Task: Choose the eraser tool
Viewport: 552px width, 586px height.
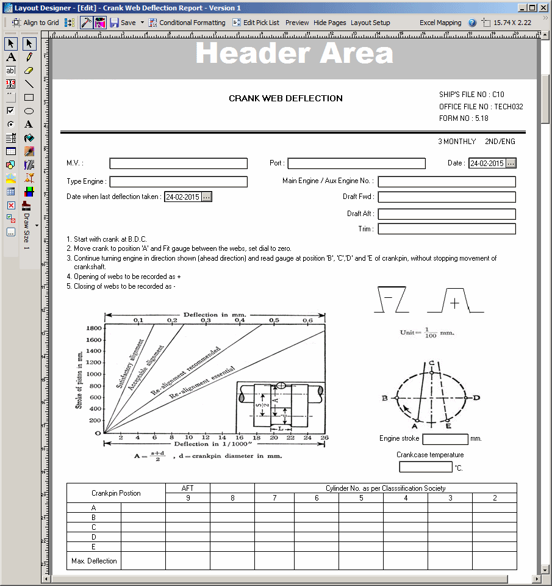Action: (29, 71)
